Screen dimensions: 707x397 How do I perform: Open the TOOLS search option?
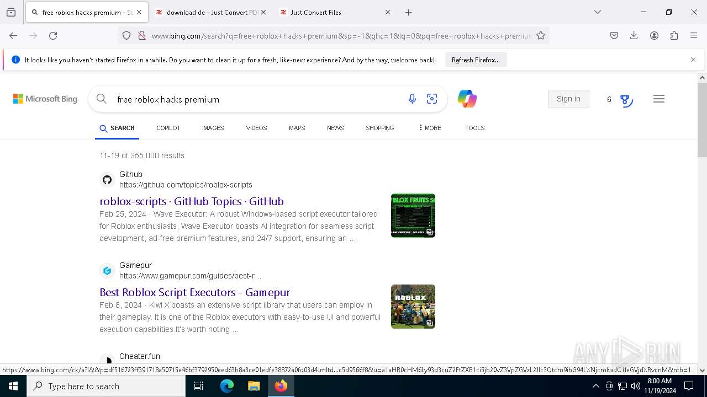coord(474,127)
